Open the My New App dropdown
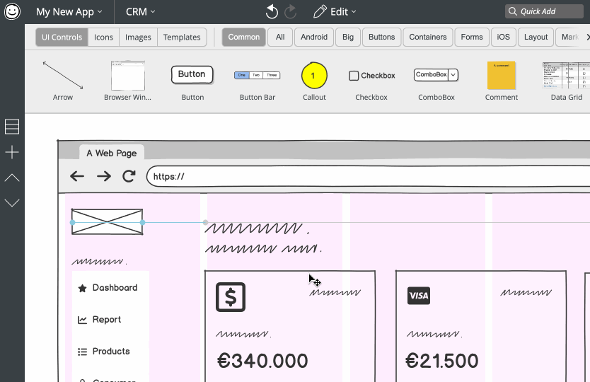Image resolution: width=590 pixels, height=382 pixels. (x=69, y=12)
